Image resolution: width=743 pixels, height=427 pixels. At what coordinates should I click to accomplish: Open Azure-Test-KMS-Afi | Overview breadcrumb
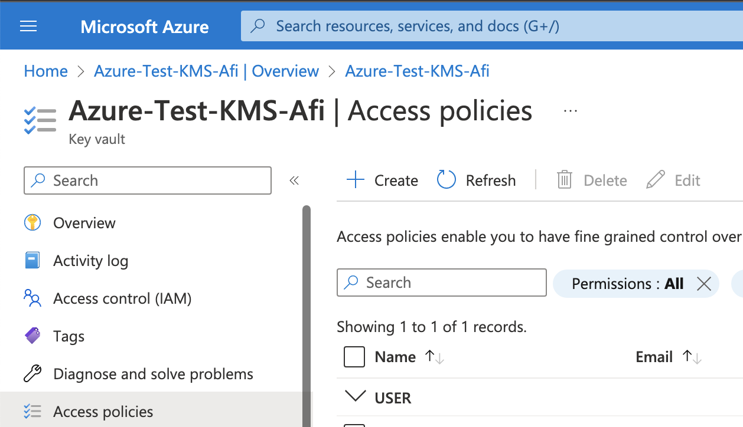pos(206,71)
